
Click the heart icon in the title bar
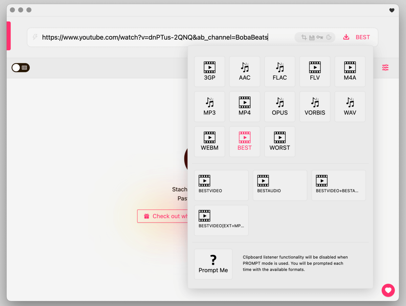(x=391, y=10)
